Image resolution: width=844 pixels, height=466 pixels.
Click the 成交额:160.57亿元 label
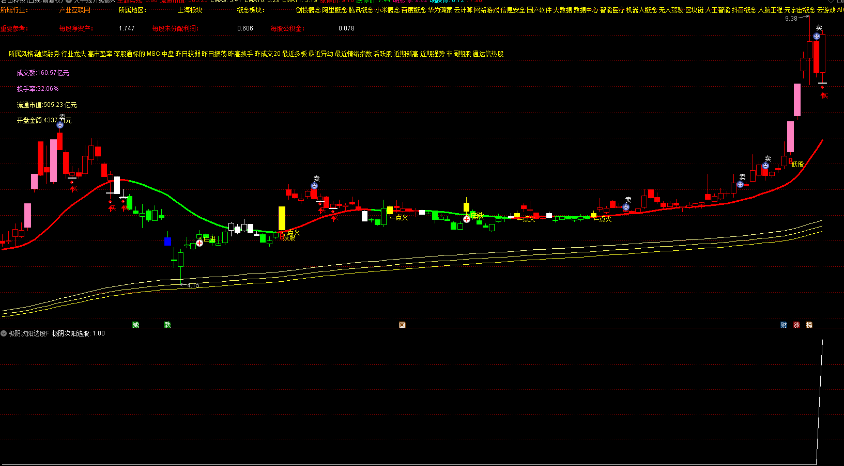[43, 73]
